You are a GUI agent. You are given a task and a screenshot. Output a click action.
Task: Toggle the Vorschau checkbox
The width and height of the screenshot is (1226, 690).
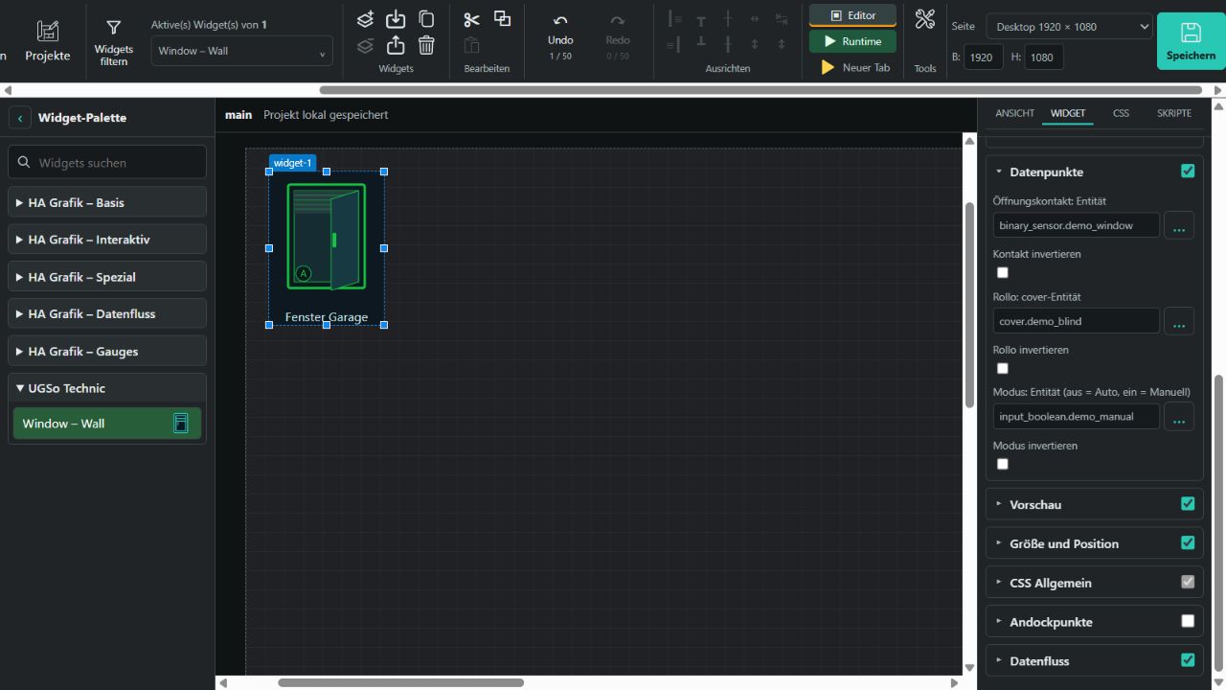point(1188,504)
